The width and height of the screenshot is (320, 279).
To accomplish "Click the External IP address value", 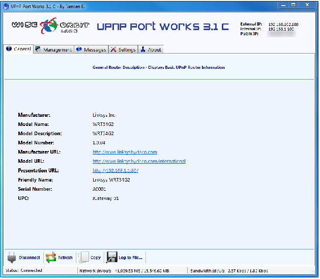I will [283, 24].
